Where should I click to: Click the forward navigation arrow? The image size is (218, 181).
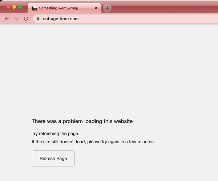pyautogui.click(x=16, y=19)
